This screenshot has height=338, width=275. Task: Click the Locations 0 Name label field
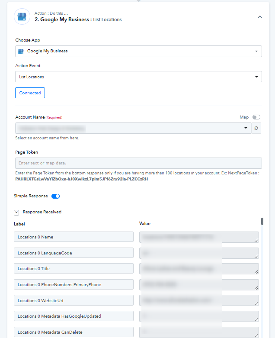(x=74, y=237)
